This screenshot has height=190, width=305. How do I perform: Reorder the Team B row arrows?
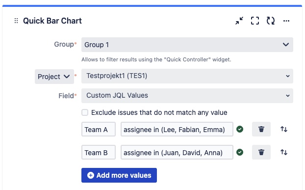(x=284, y=152)
